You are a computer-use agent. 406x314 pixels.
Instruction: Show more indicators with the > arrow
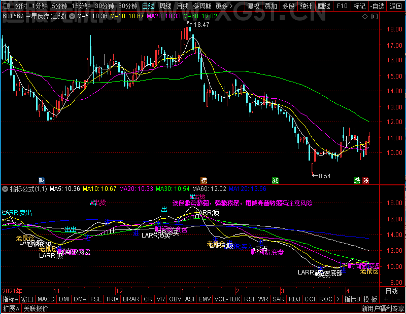point(338,299)
